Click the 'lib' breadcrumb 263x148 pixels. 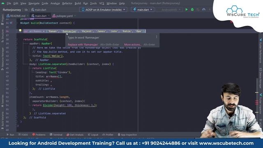26,10
